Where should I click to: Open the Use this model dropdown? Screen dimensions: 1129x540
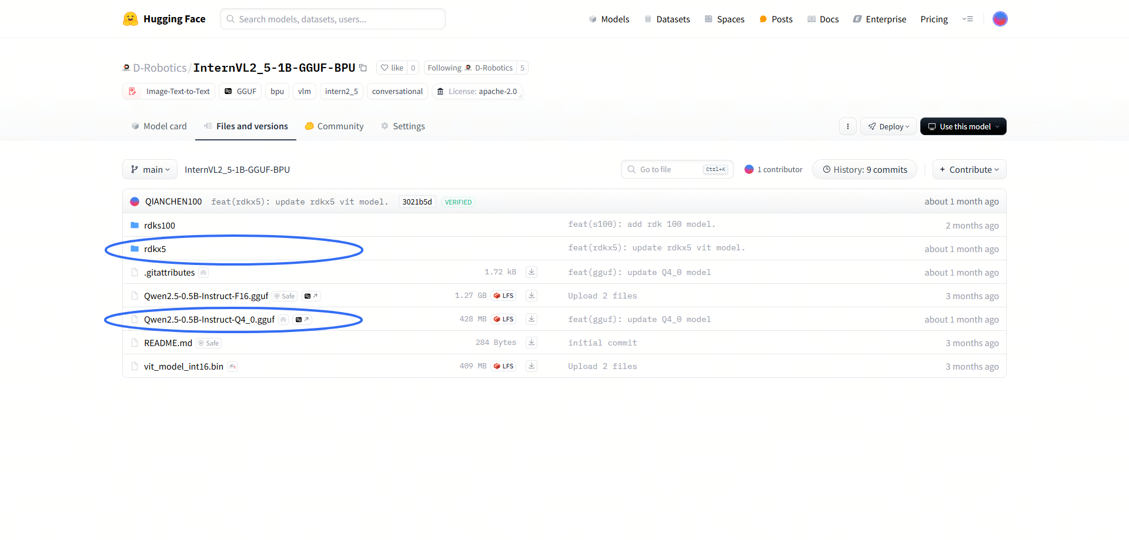(x=963, y=126)
